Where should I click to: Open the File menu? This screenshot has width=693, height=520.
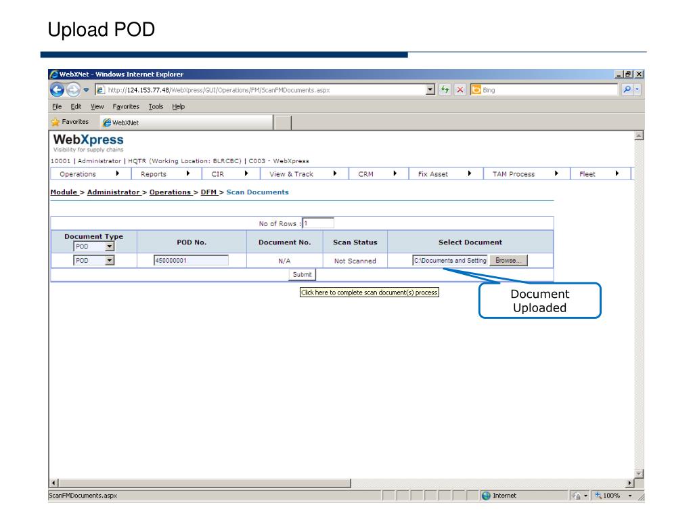[x=57, y=106]
